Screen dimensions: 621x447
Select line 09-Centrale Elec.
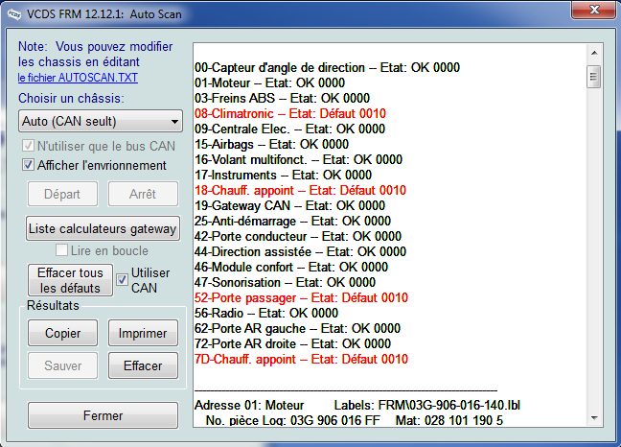[290, 129]
